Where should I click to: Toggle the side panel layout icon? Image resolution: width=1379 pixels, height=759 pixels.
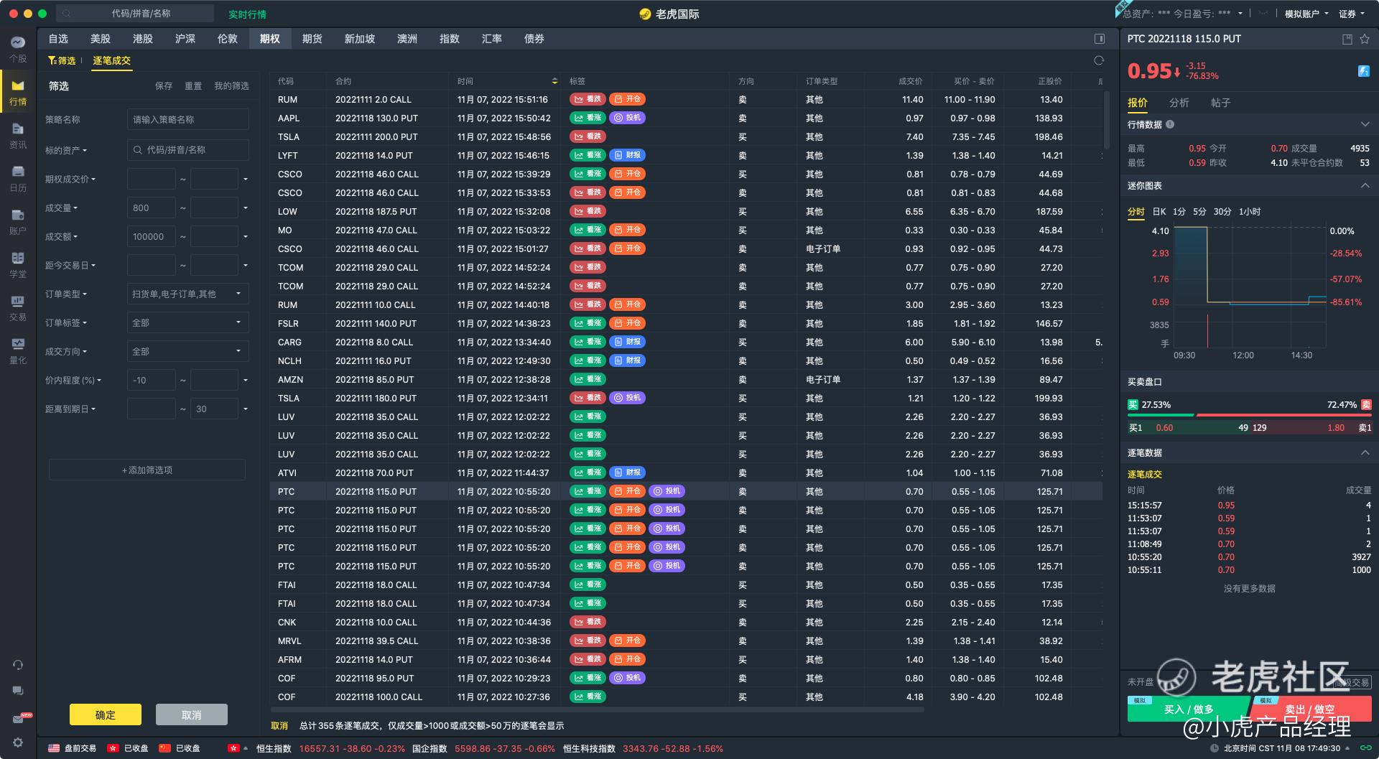click(1099, 39)
